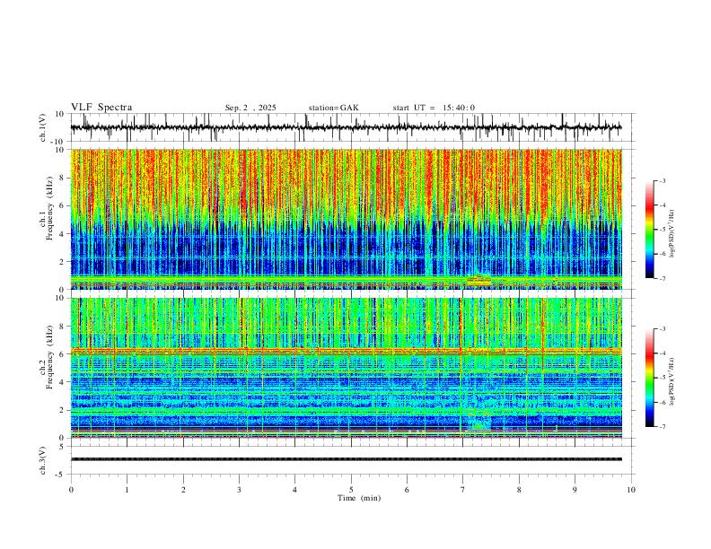The height and width of the screenshot is (549, 711).
Task: Click the "6" minute label on the time axis
Action: click(407, 490)
